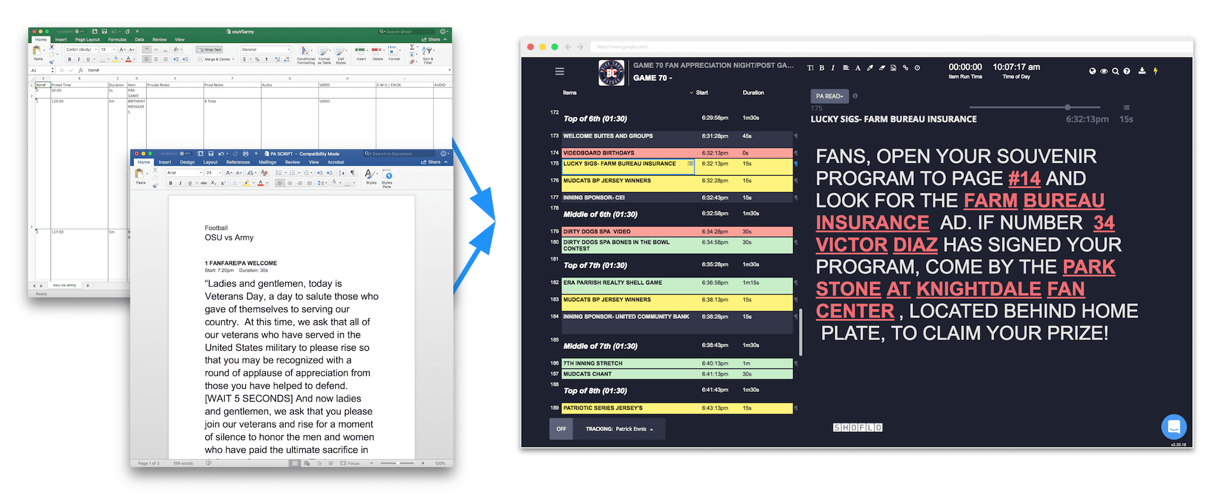Toggle underline in Word ribbon

click(x=190, y=183)
